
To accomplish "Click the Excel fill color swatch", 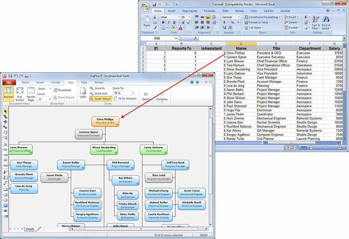I will [x=172, y=28].
